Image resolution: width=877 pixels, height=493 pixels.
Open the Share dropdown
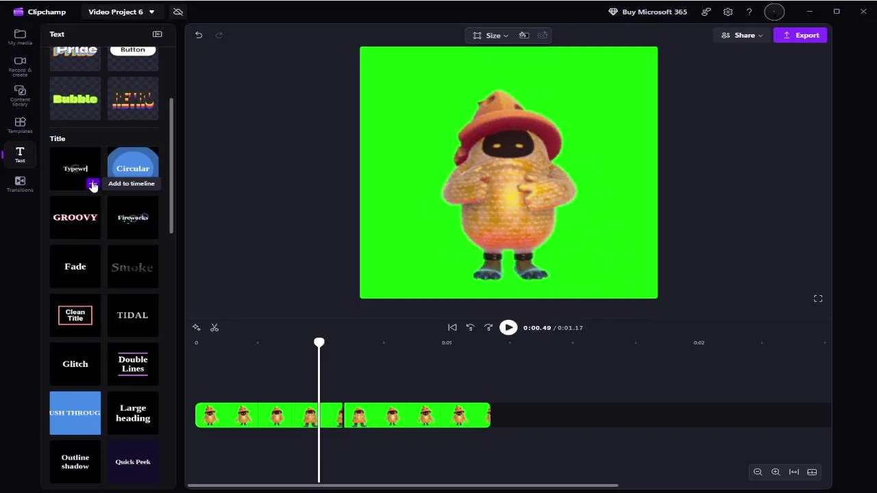pyautogui.click(x=742, y=35)
